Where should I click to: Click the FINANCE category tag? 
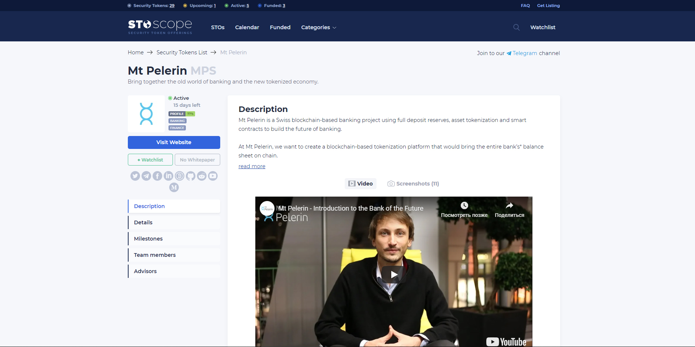pyautogui.click(x=177, y=128)
